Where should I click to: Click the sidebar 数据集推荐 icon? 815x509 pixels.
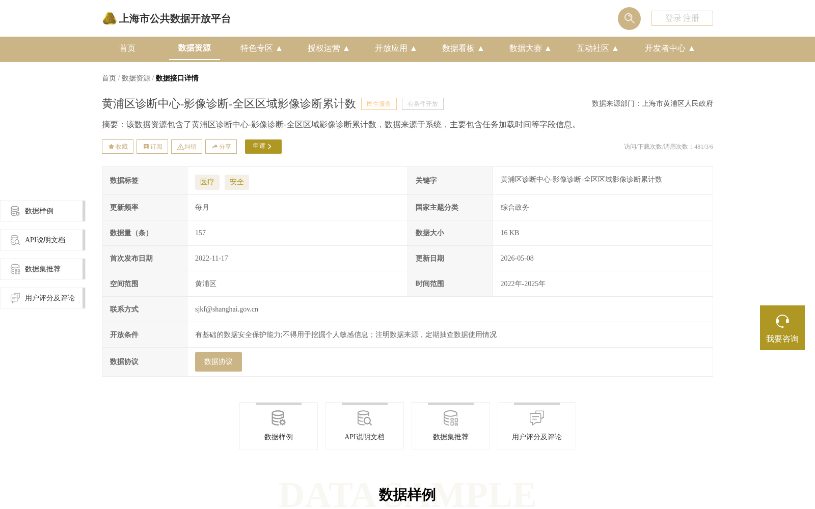pyautogui.click(x=15, y=269)
